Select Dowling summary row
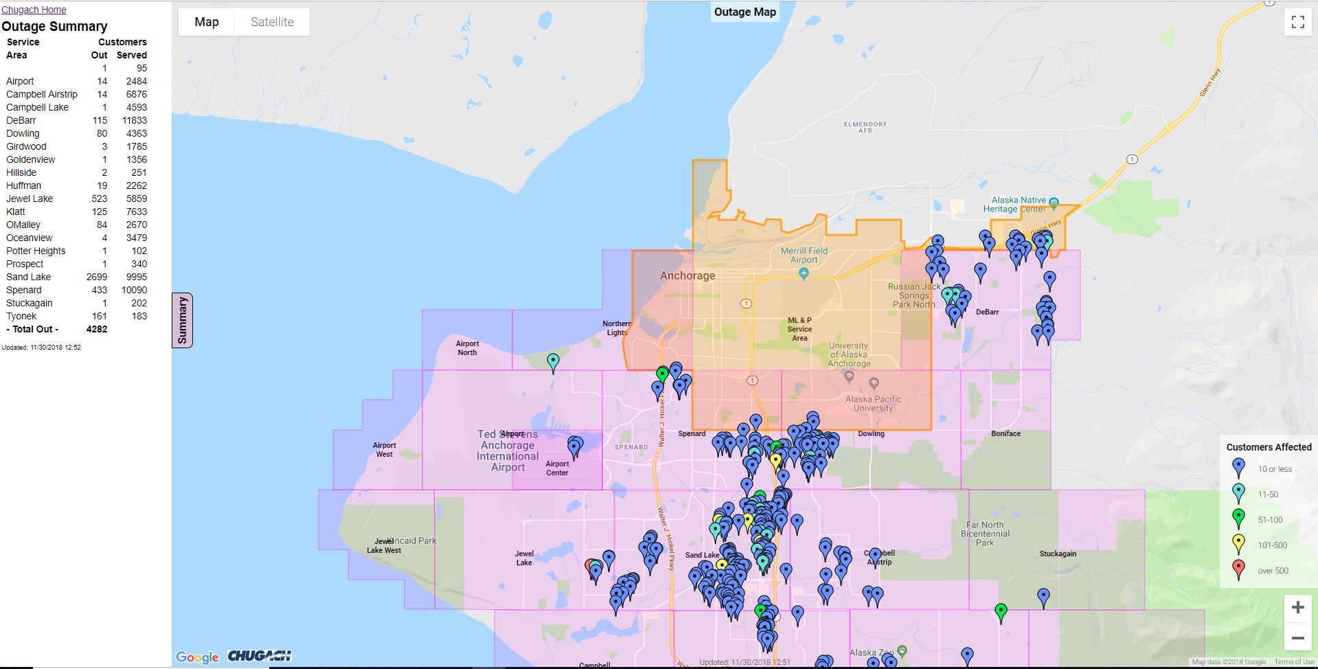 pos(76,133)
